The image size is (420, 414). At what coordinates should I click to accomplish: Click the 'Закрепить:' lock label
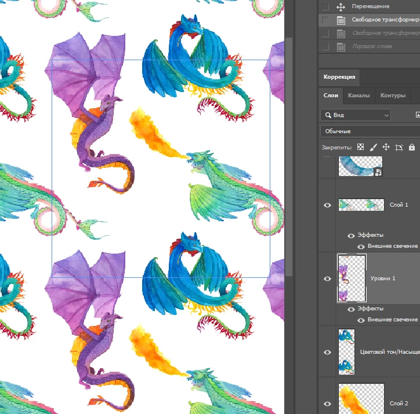pos(336,148)
